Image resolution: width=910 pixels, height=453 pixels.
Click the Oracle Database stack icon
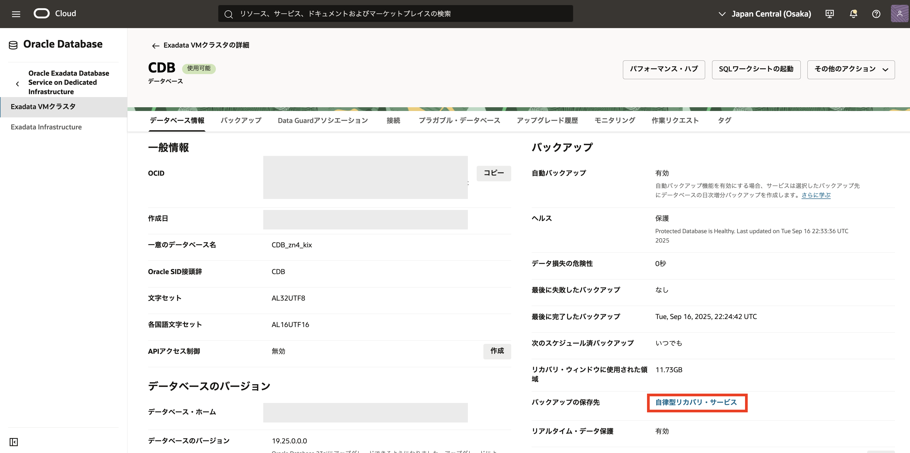[13, 45]
